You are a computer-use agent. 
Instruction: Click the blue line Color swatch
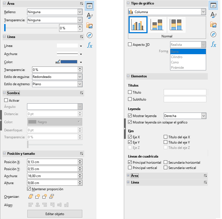click(x=69, y=62)
